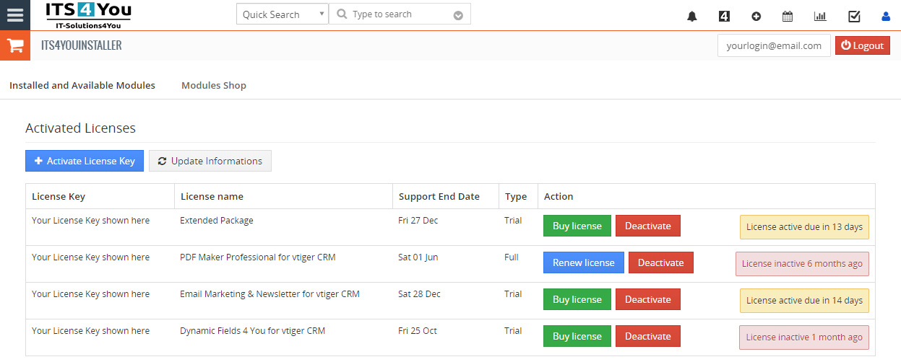Renew license for PDF Maker Professional
This screenshot has width=901, height=362.
coord(583,262)
